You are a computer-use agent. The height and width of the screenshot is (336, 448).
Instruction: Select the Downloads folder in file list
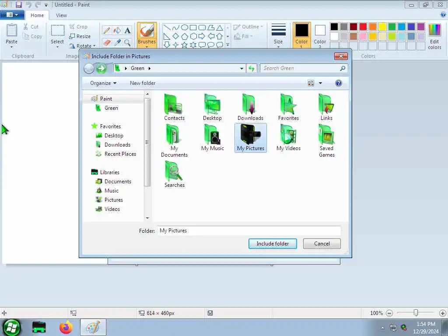[250, 108]
